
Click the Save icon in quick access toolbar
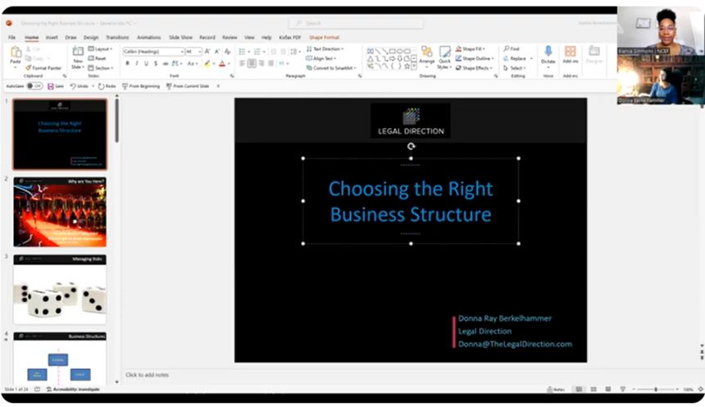[50, 86]
